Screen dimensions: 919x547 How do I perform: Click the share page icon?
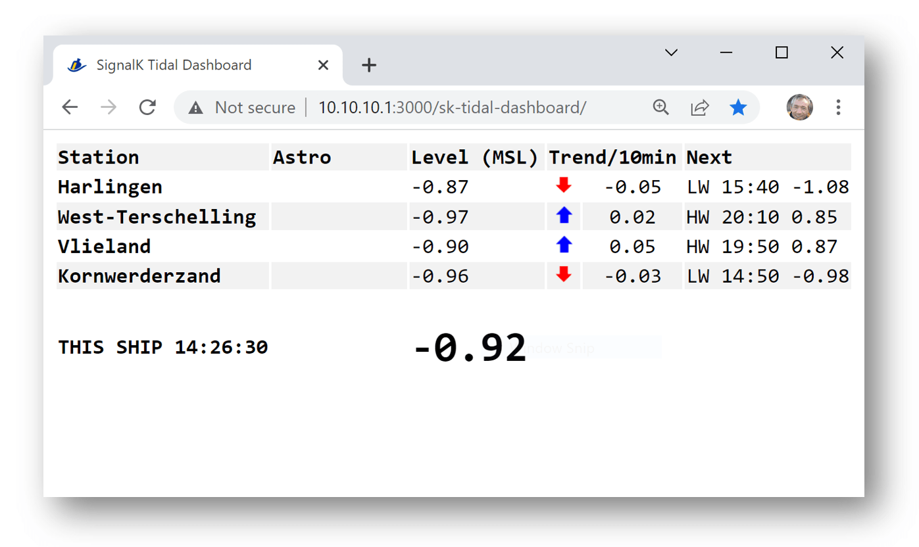699,107
